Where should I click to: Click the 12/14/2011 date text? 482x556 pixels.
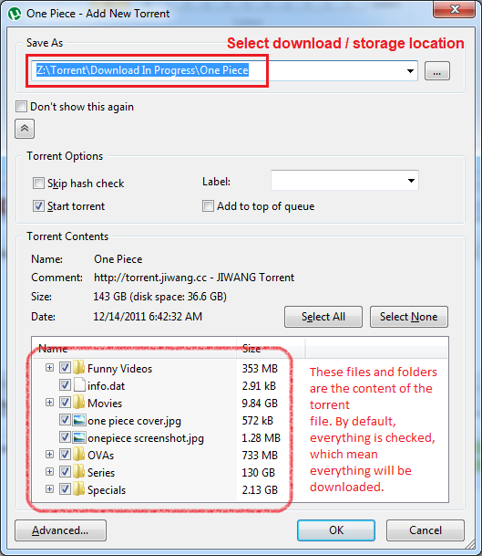coord(148,316)
